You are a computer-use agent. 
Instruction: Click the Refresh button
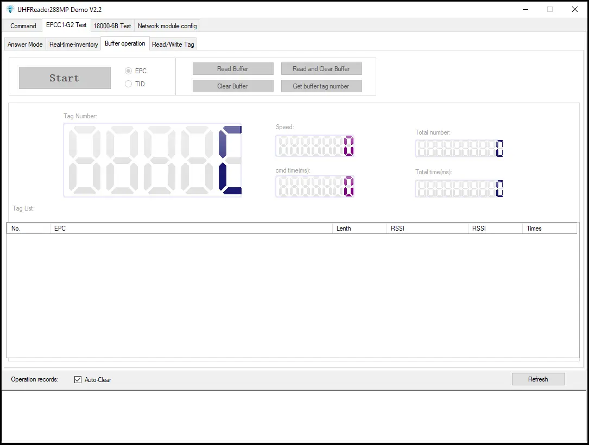point(538,379)
